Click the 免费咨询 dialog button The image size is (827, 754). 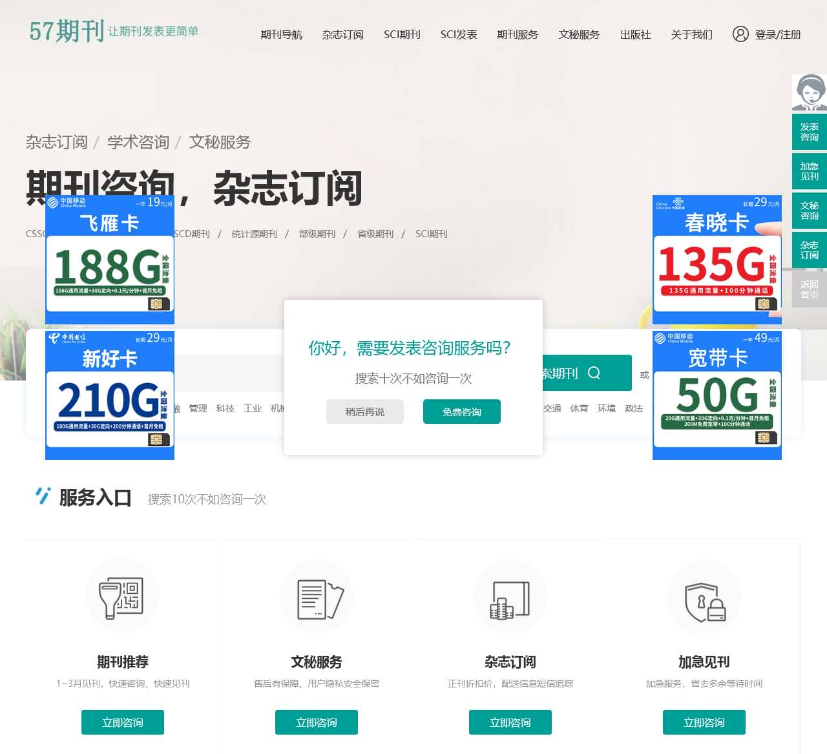pyautogui.click(x=462, y=412)
